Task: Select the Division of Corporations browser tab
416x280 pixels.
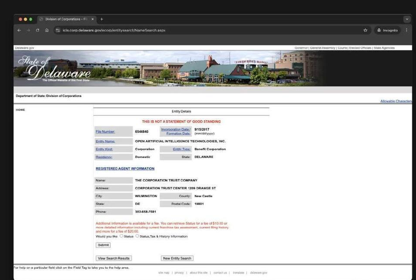Action: pos(66,19)
